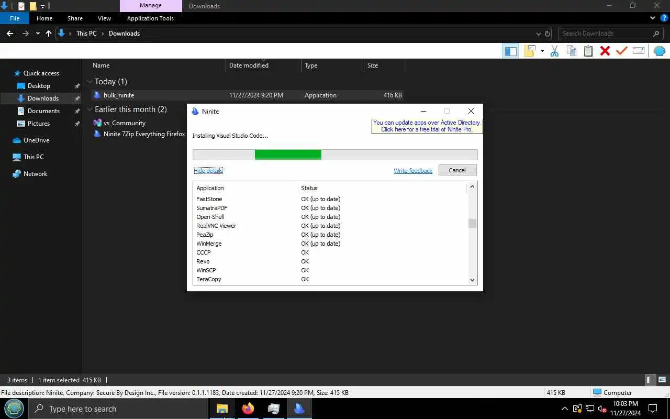Viewport: 670px width, 419px height.
Task: Sort files by Size column
Action: pos(385,65)
